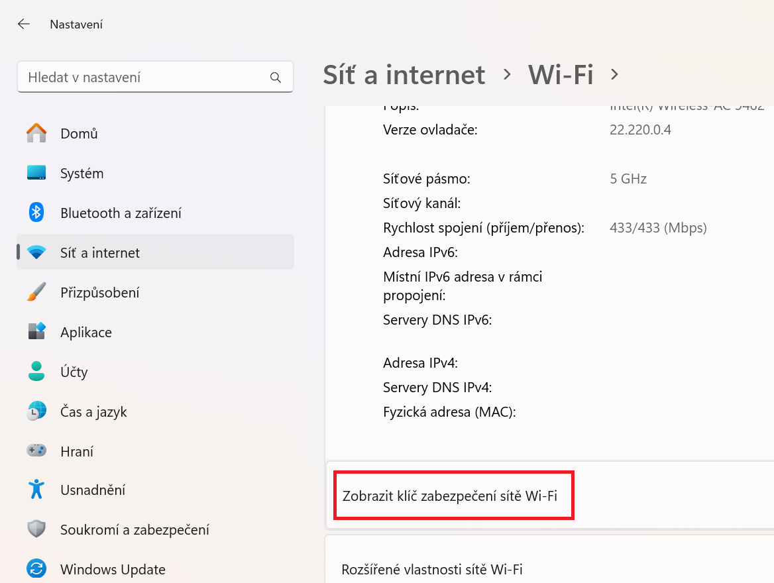Click the Účty person icon

(36, 371)
